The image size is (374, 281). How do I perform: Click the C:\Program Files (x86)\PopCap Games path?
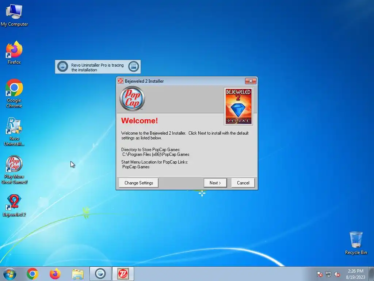pos(156,154)
